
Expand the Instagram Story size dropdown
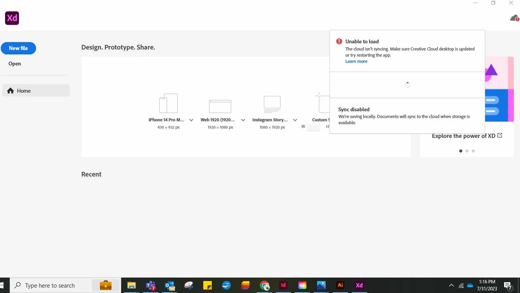click(295, 120)
